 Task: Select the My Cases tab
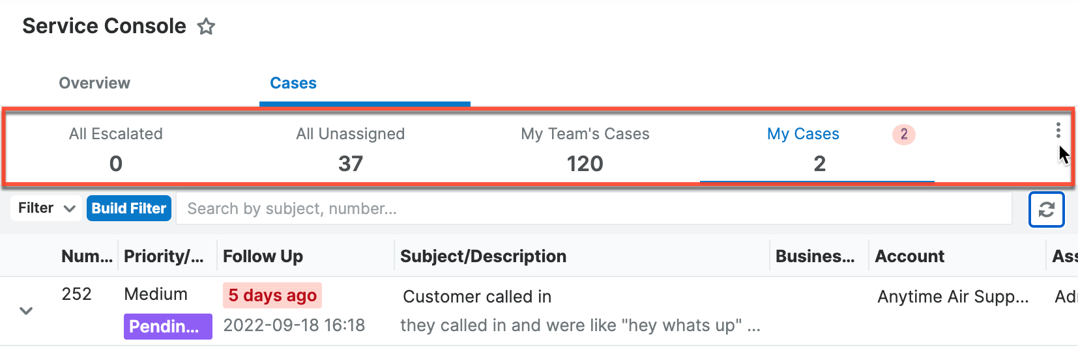[803, 148]
